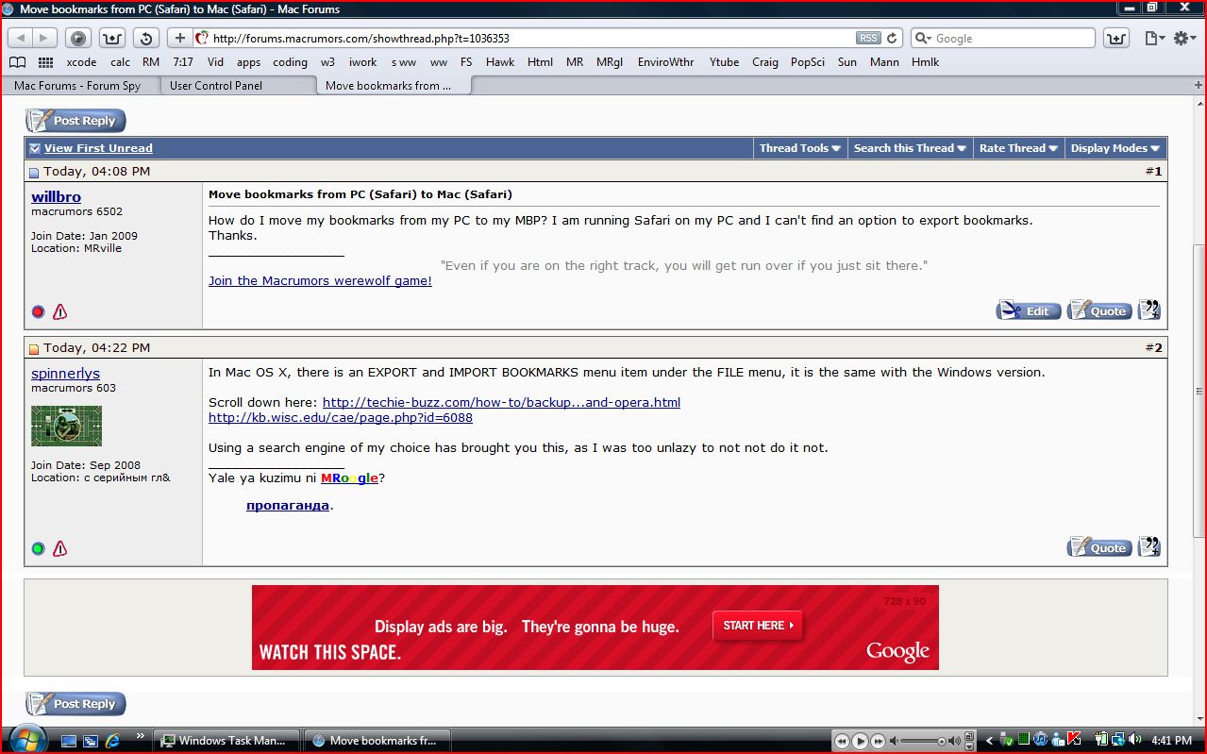Skip to next track in taskbar player
1207x754 pixels.
tap(878, 742)
